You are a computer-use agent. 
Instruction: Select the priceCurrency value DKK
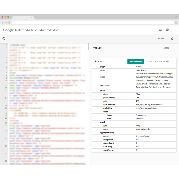[x=138, y=98]
